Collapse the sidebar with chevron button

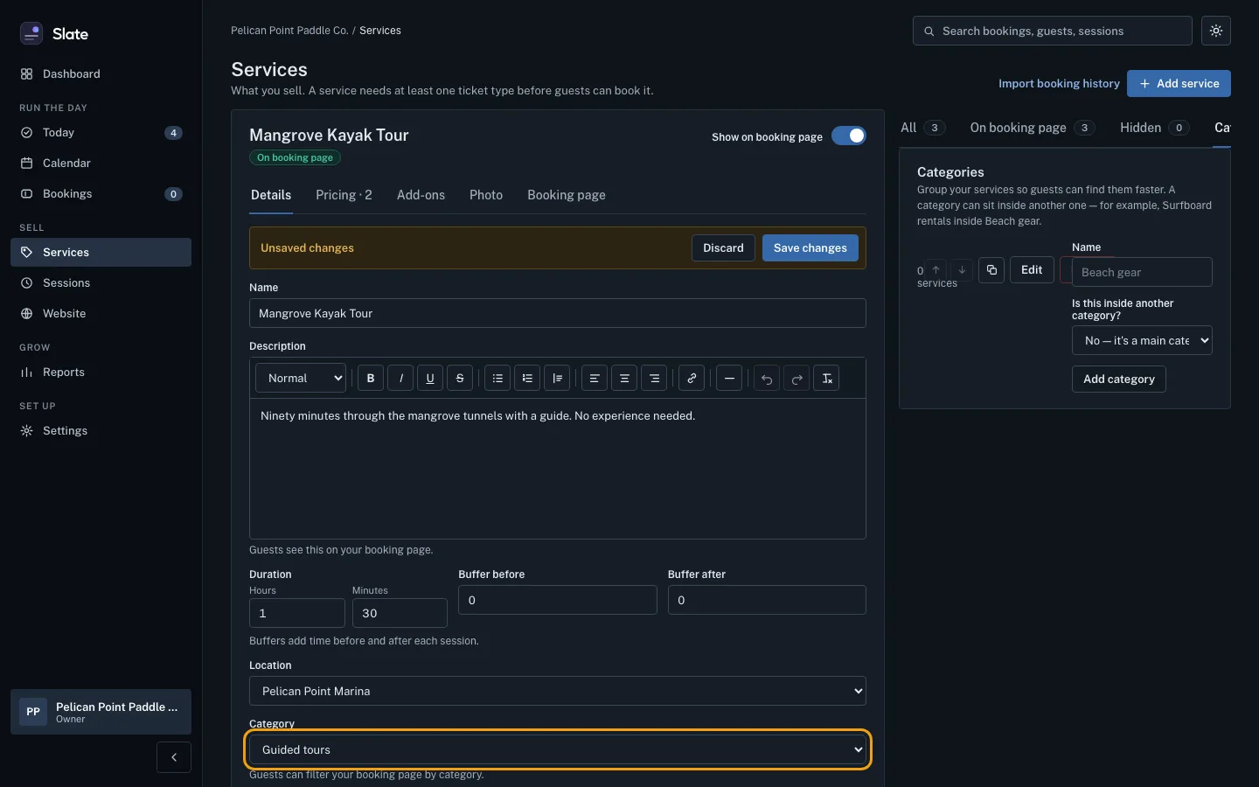pyautogui.click(x=174, y=757)
